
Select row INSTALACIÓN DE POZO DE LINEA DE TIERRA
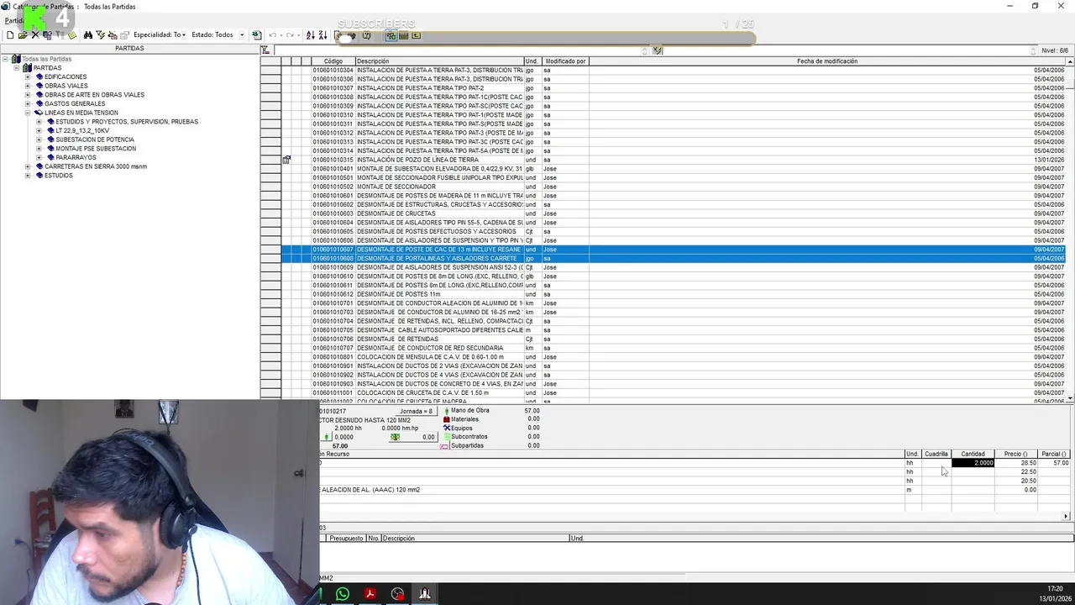click(672, 160)
